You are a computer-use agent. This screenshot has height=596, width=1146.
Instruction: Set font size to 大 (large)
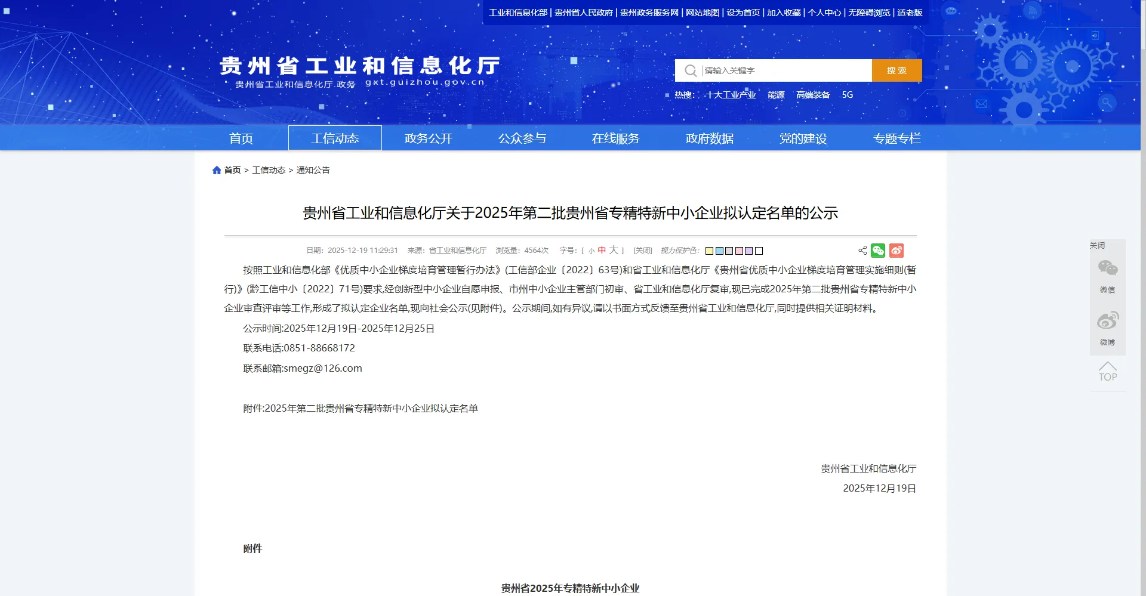point(613,251)
